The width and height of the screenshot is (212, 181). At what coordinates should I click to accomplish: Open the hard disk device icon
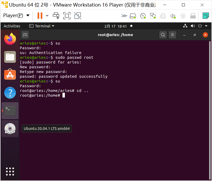click(133, 16)
